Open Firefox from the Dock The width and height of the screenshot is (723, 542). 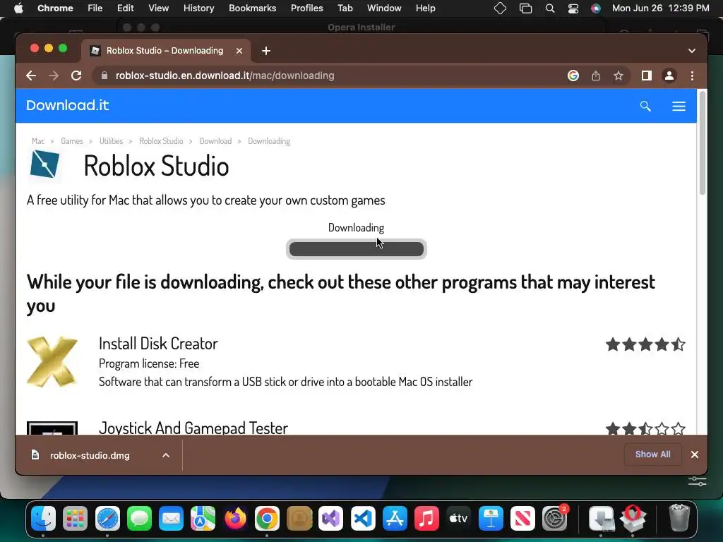(x=235, y=519)
